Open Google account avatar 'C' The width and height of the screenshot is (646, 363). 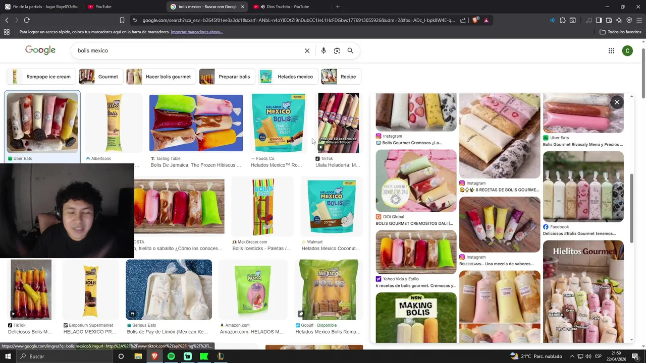click(x=627, y=50)
